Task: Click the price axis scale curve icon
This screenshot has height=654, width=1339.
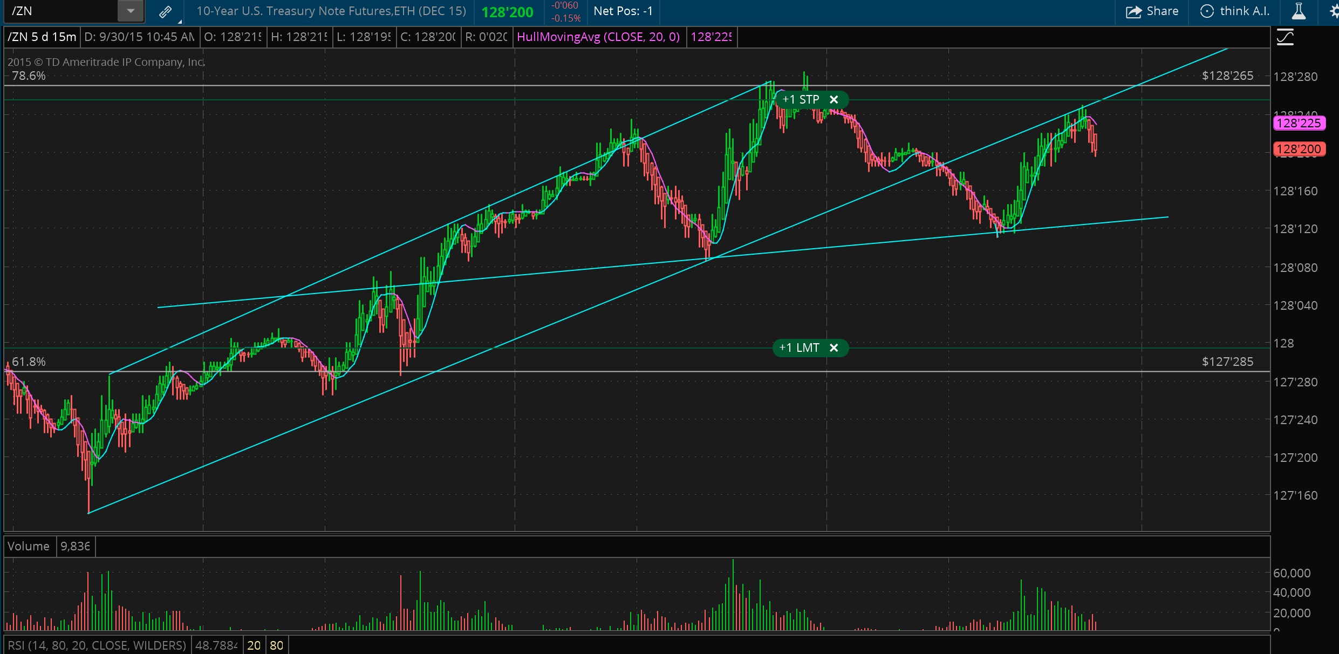Action: 1285,37
